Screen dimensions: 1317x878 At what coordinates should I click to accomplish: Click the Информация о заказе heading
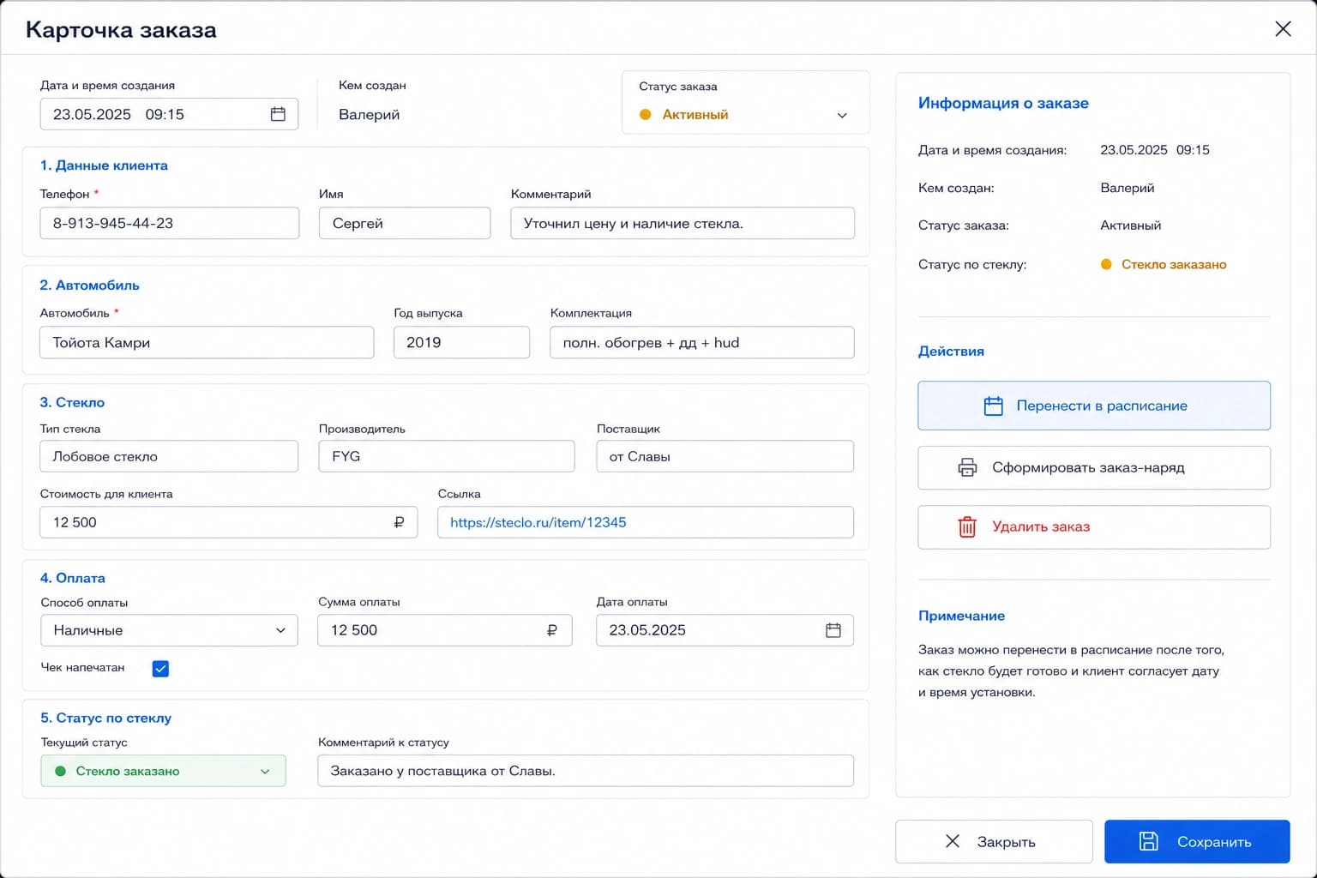[x=1003, y=103]
